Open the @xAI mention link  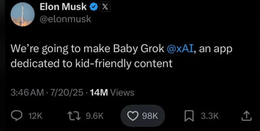[180, 49]
